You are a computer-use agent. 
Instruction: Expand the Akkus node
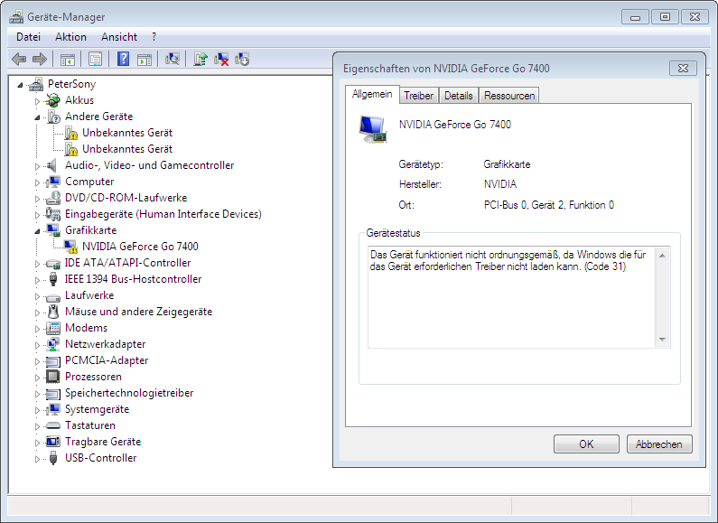point(38,101)
